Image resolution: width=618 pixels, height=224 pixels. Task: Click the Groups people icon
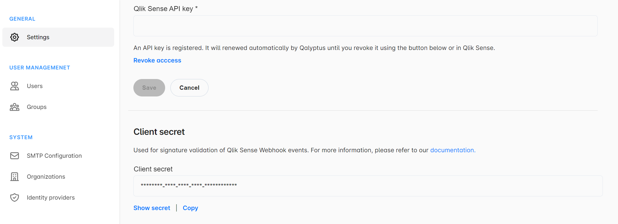14,107
